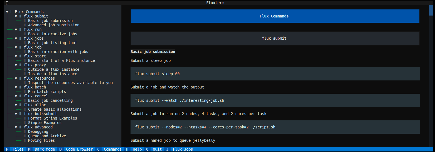Click the --nodes=2 --ntasks=4 code block
Image resolution: width=435 pixels, height=152 pixels.
point(275,127)
